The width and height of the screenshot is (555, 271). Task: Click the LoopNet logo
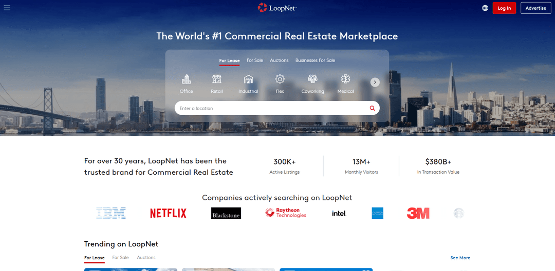(277, 8)
